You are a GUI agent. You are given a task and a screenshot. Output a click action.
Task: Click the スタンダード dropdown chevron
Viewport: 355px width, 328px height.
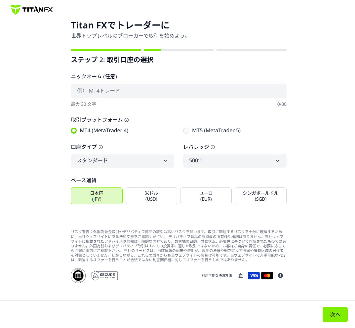point(165,161)
